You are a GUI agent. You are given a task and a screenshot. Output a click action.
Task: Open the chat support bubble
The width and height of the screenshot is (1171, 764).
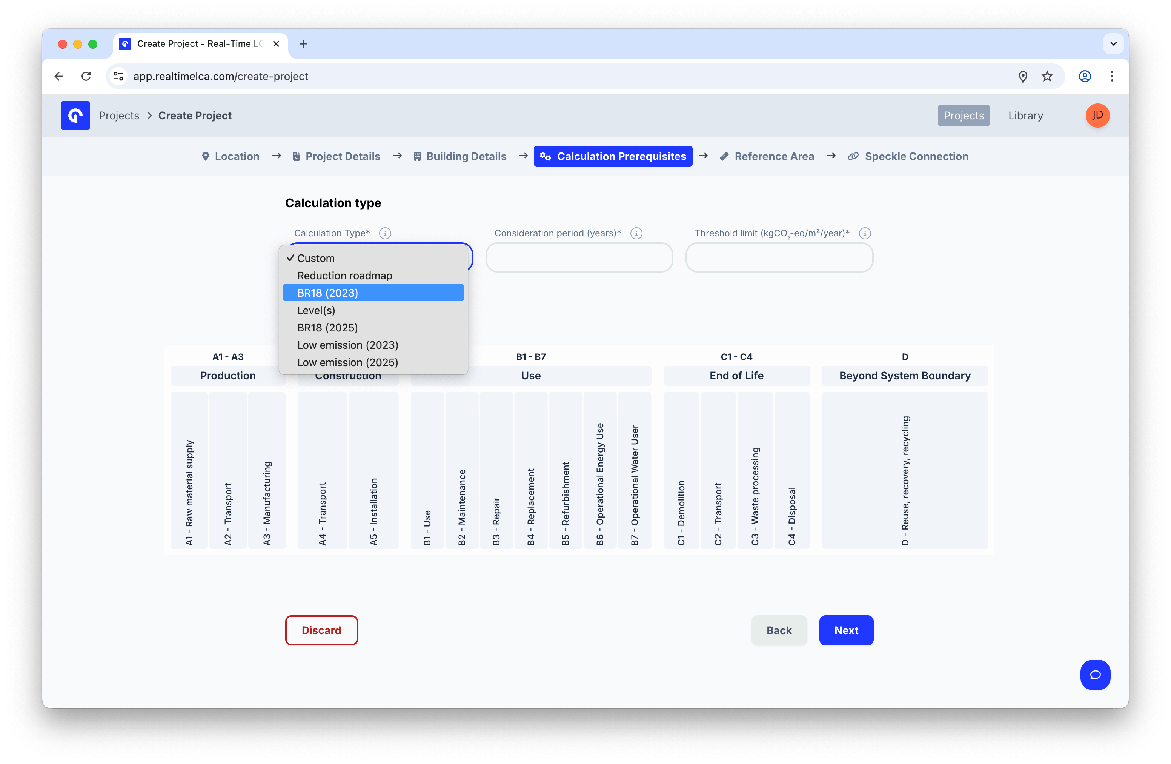click(1095, 675)
